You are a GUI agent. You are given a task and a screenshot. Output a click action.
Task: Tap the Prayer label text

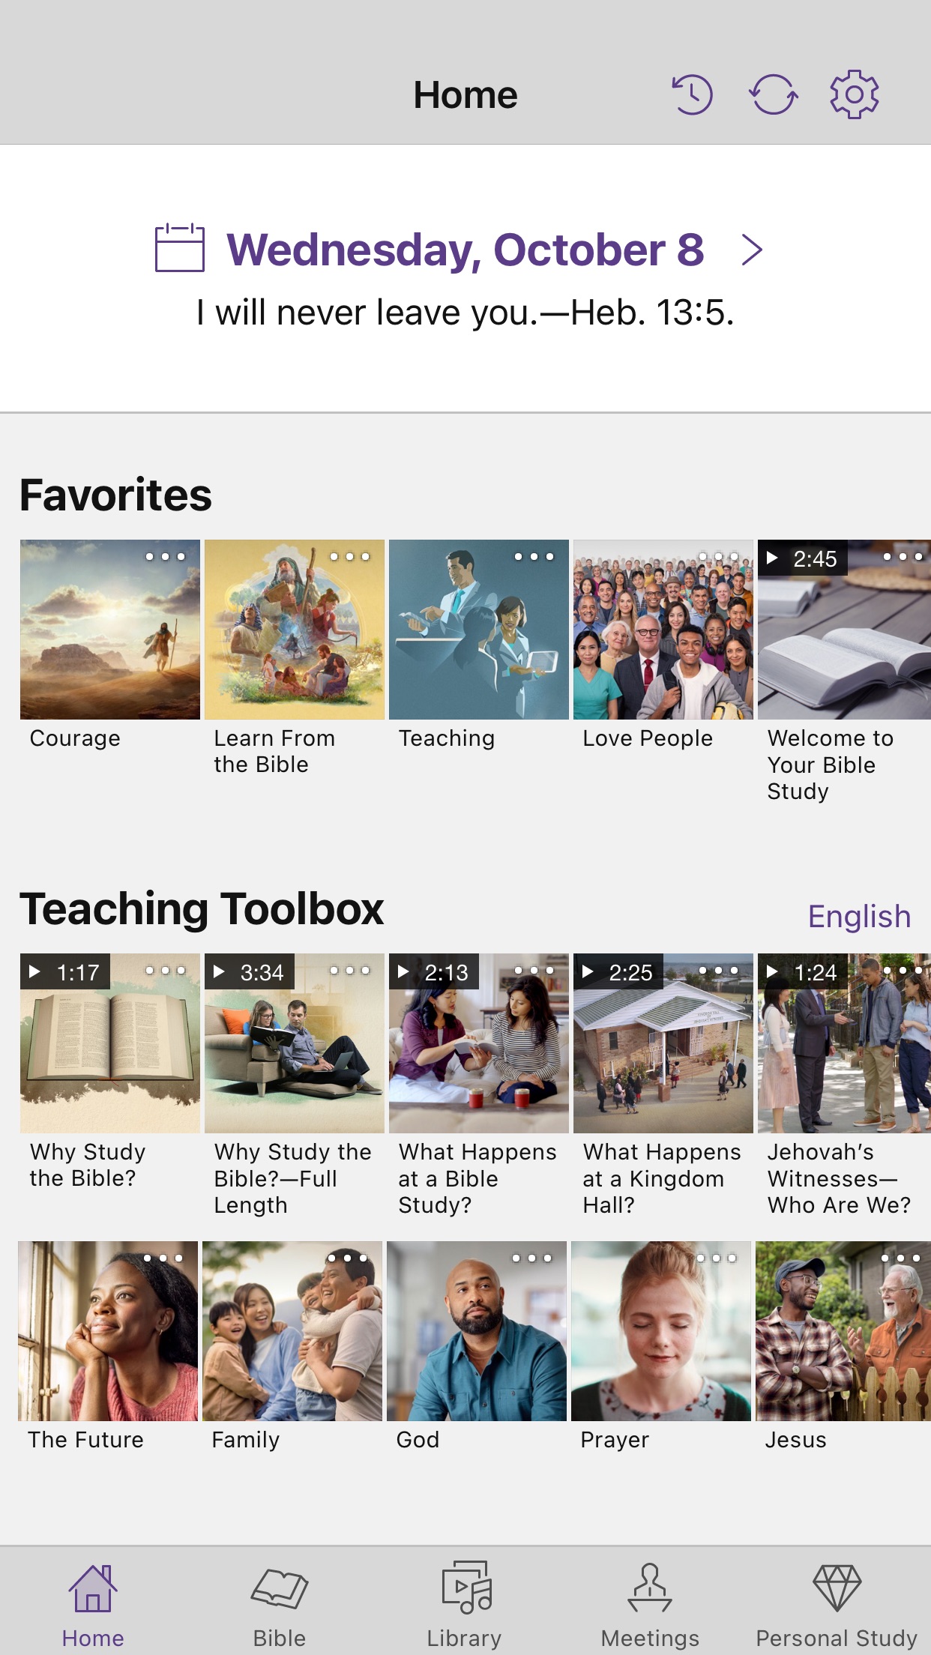615,1440
